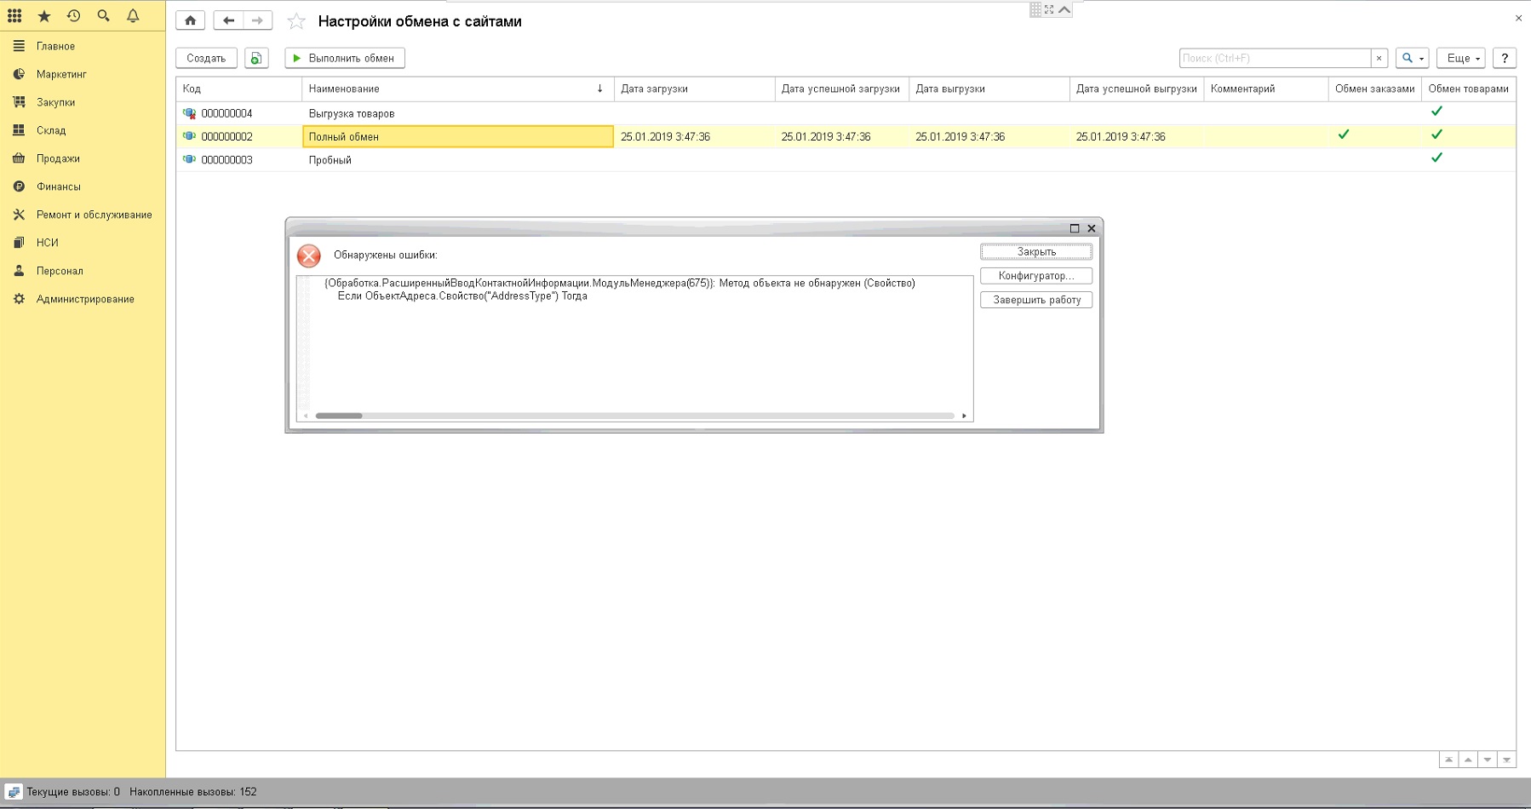Go to the home page icon
1531x809 pixels.
[190, 20]
